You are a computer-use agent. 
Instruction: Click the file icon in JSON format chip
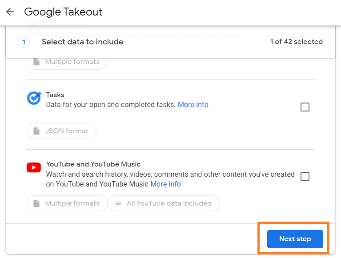coord(36,131)
